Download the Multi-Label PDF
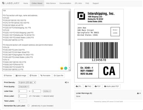 pos(112,86)
